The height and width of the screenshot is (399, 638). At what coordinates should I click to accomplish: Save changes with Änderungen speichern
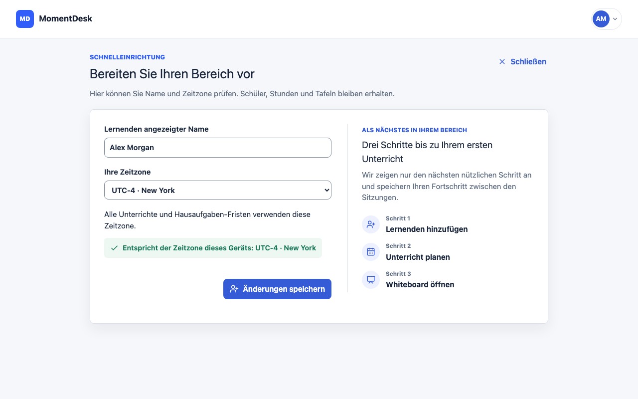(x=277, y=289)
